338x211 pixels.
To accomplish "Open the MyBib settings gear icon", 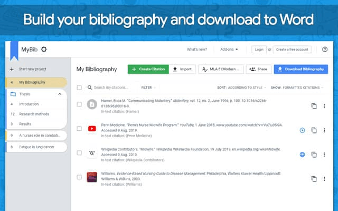I will (44, 49).
